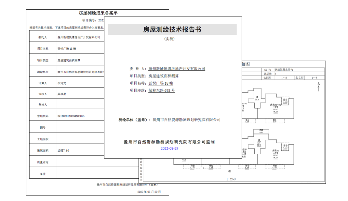Open underlined address 敬梓东路 678 号
The image size is (348, 201).
click(162, 91)
